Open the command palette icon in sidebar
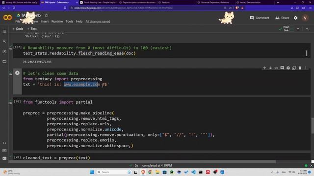This screenshot has height=176, width=314. (4, 151)
